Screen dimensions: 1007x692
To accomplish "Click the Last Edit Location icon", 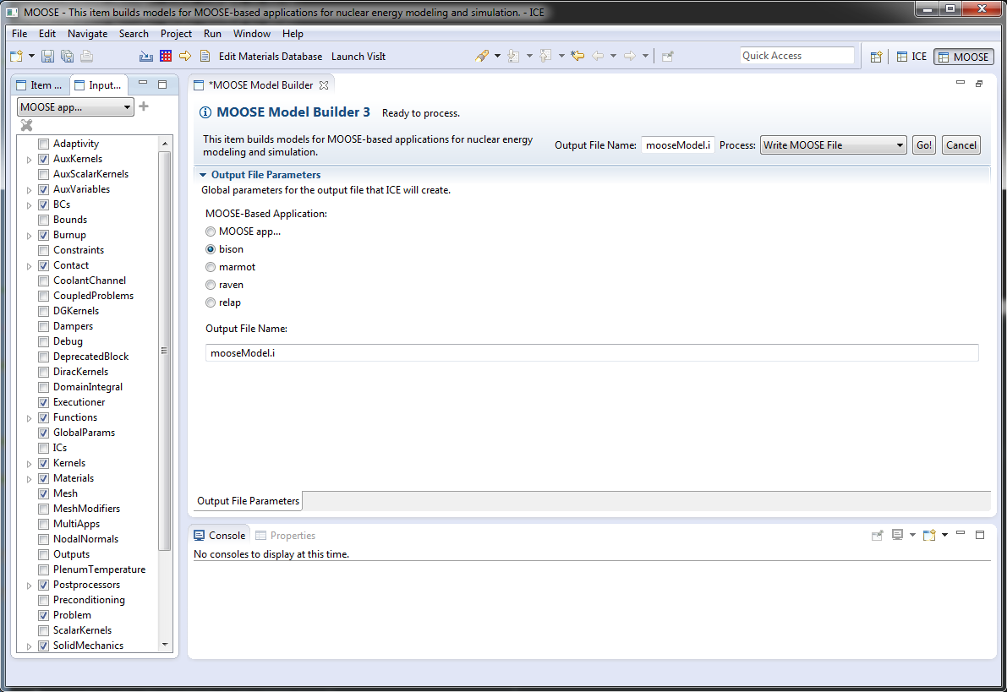I will coord(578,57).
